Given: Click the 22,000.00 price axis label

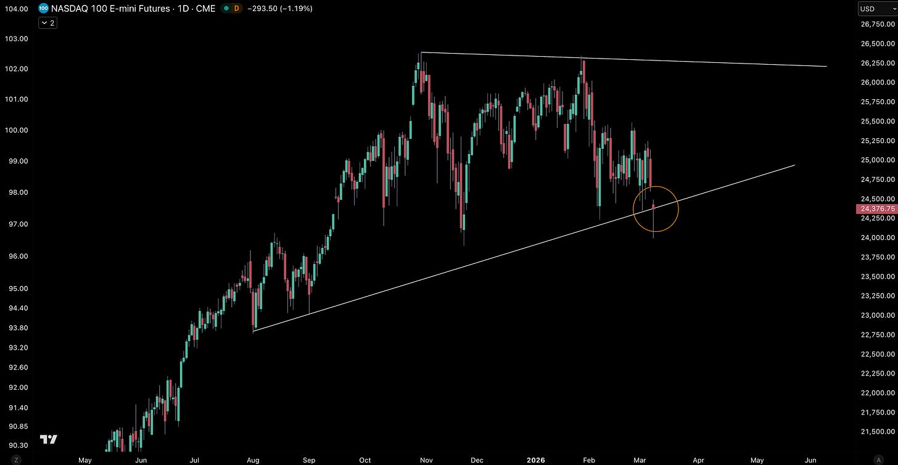Looking at the screenshot, I should [876, 393].
